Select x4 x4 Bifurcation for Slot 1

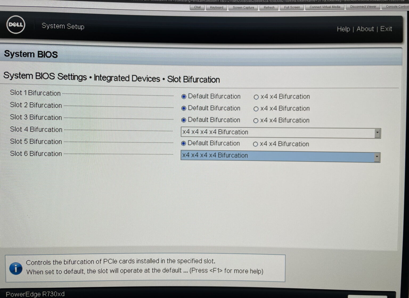click(256, 97)
